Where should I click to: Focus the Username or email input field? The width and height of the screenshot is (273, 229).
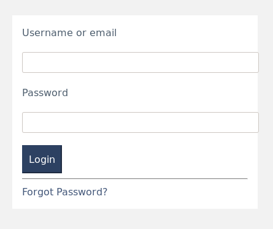140,62
